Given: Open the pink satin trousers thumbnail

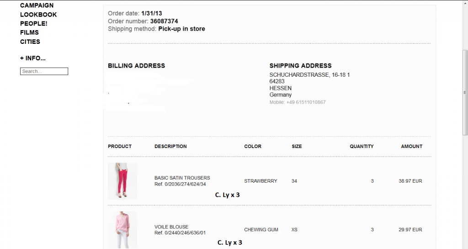Looking at the screenshot, I should [122, 181].
